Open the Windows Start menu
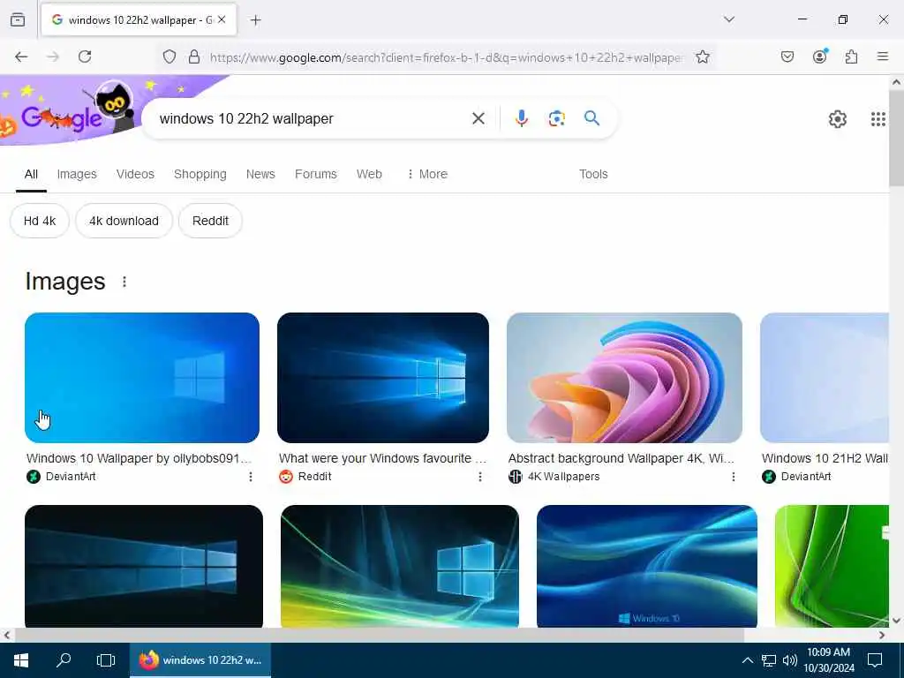904x678 pixels. pyautogui.click(x=21, y=660)
